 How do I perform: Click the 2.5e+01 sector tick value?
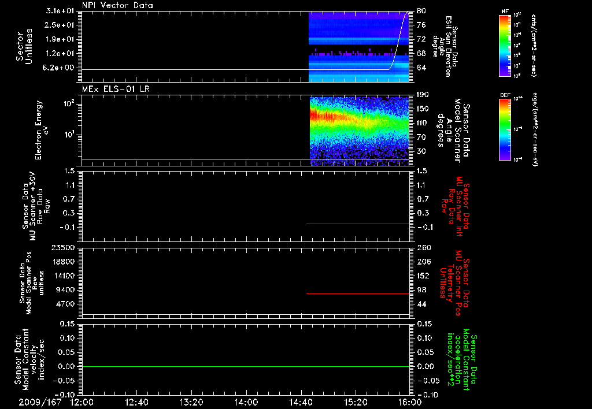click(x=60, y=25)
